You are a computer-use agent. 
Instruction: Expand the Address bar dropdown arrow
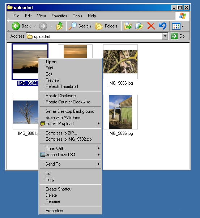tap(165, 36)
